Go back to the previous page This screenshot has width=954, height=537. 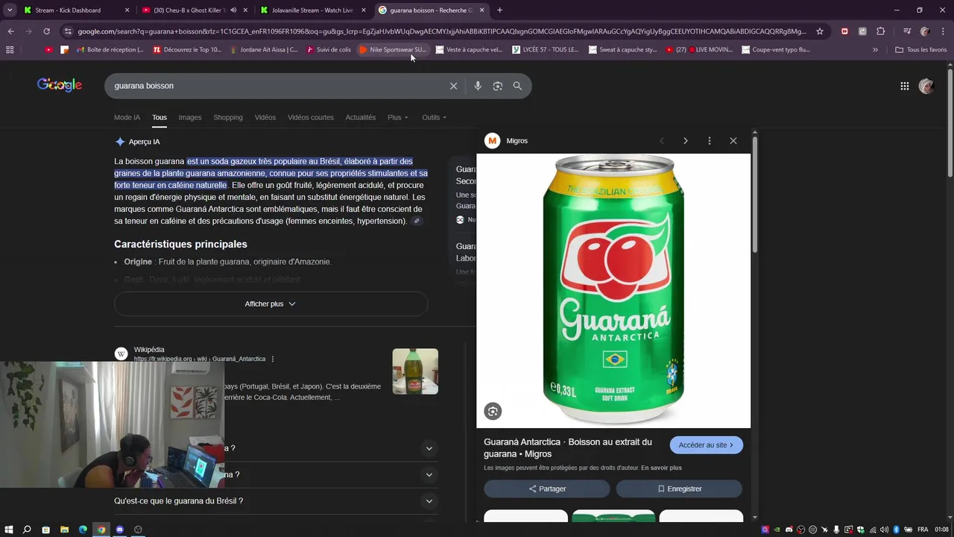(x=10, y=31)
